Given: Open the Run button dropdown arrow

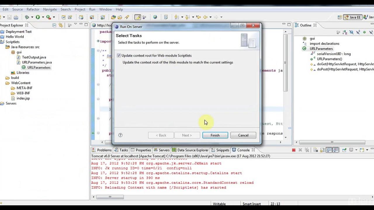Looking at the screenshot, I should click(43, 17).
